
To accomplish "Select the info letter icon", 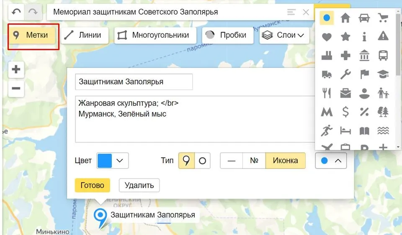I will [364, 37].
